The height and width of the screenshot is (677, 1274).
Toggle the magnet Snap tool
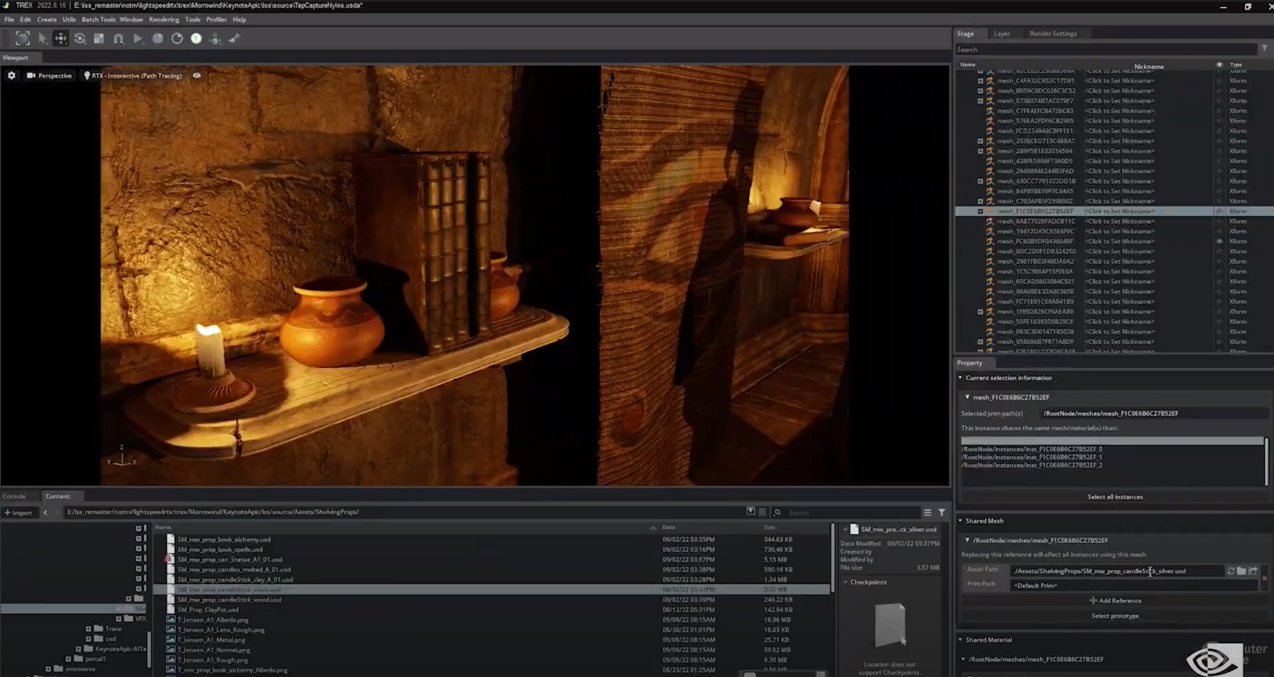click(x=118, y=38)
